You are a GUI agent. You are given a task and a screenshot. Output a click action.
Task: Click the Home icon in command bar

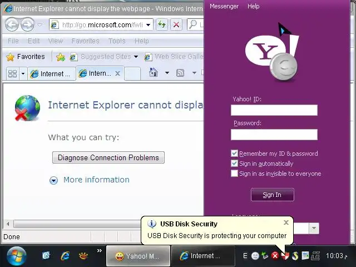pyautogui.click(x=154, y=73)
